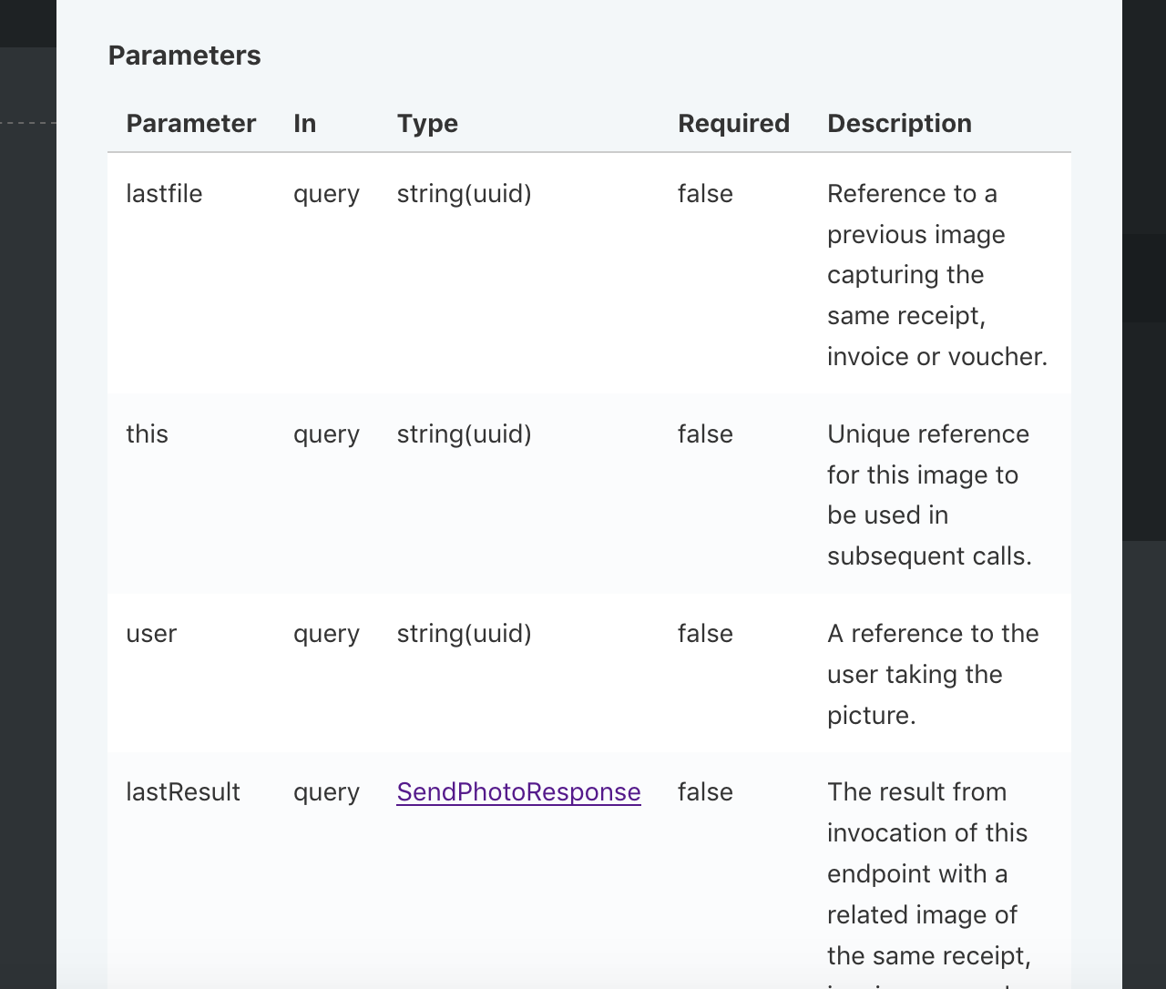Click false in the Required column for this
The image size is (1166, 989).
coord(704,434)
